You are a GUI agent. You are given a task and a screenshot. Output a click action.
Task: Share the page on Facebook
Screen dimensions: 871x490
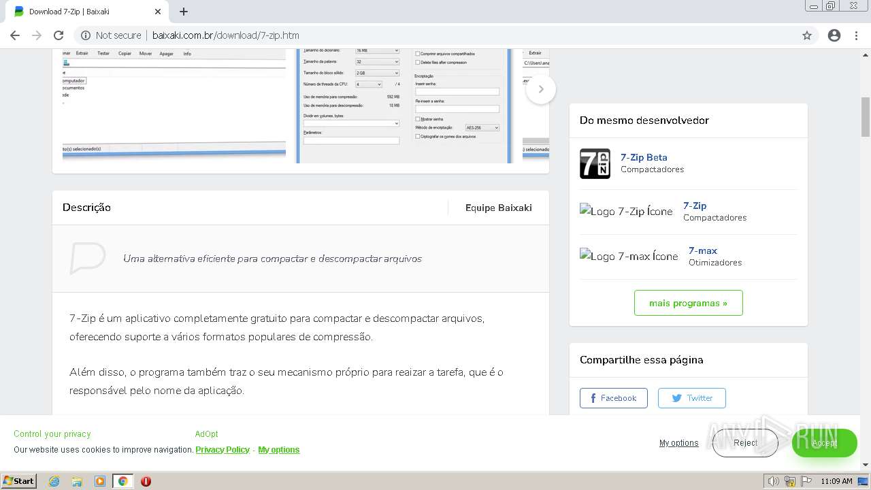[x=614, y=398]
